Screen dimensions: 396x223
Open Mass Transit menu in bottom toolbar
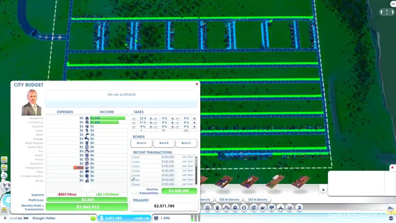(x=263, y=208)
